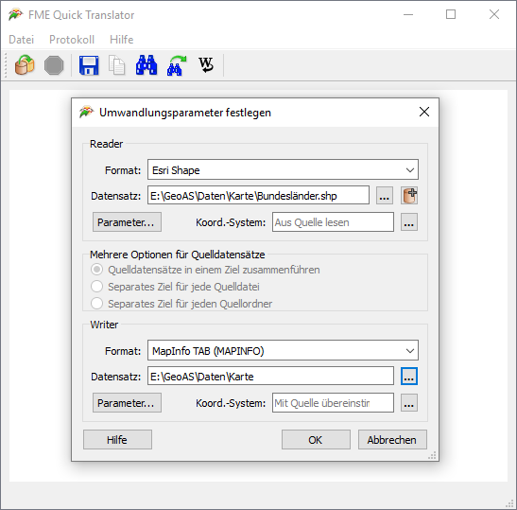This screenshot has height=510, width=517.
Task: Select 'Separates Ziel für jede Quelldatei' radio
Action: [x=97, y=286]
